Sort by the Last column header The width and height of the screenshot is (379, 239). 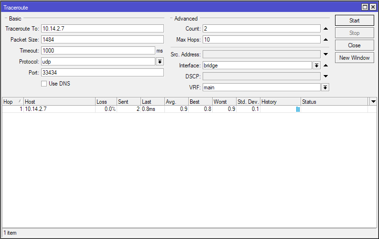click(153, 102)
